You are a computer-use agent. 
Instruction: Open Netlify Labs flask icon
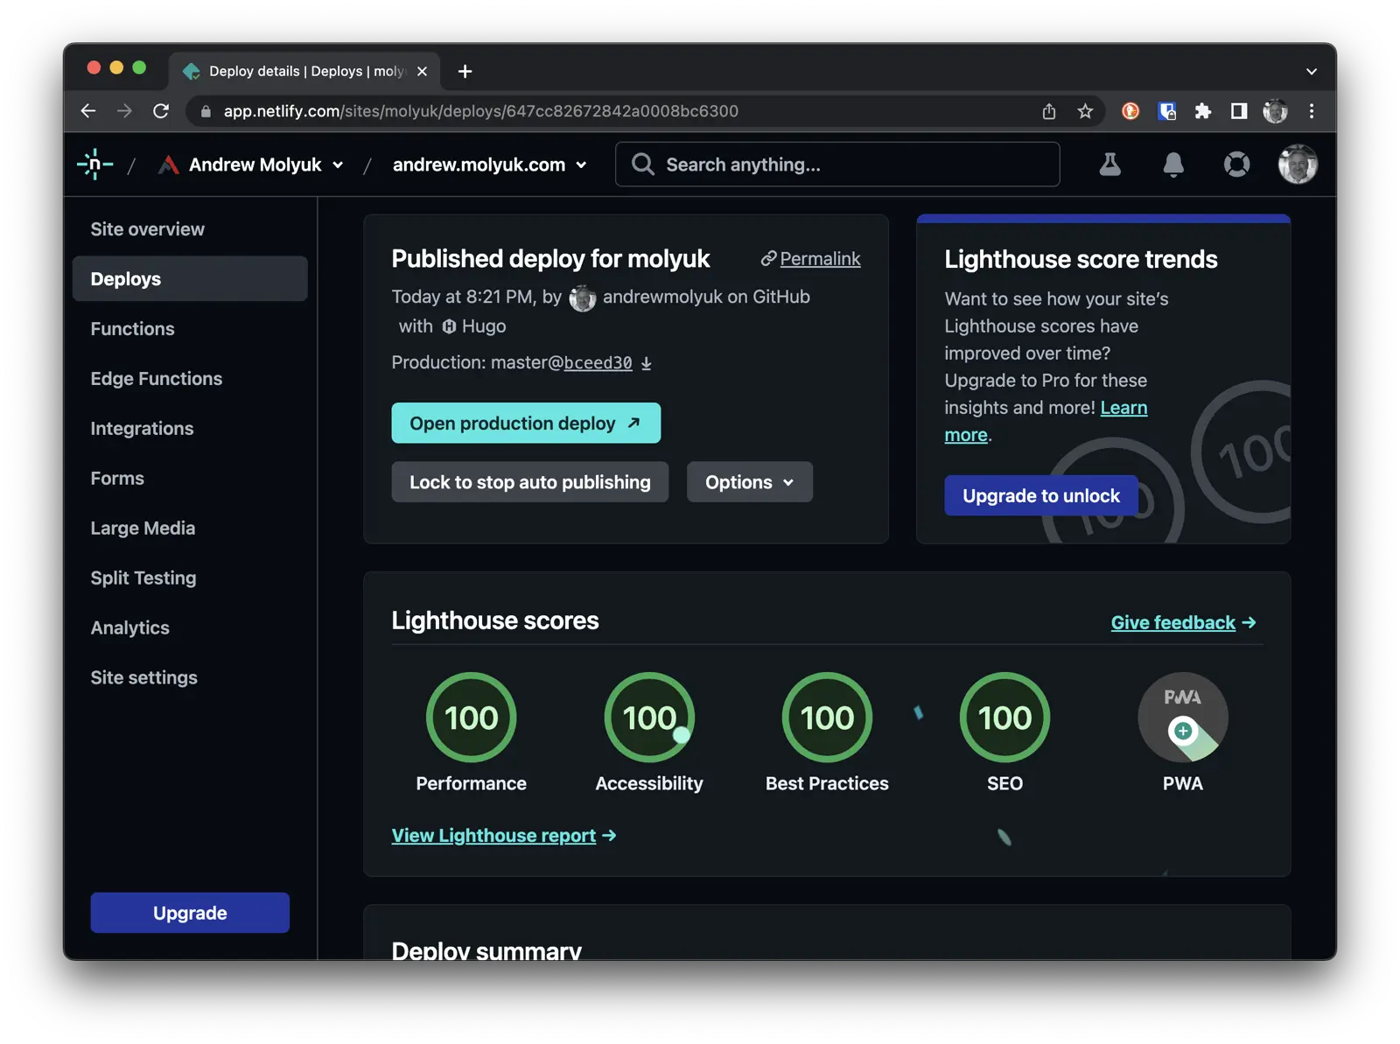click(1109, 165)
